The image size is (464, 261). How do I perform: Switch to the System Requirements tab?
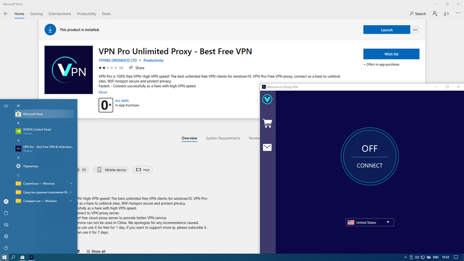pos(223,138)
